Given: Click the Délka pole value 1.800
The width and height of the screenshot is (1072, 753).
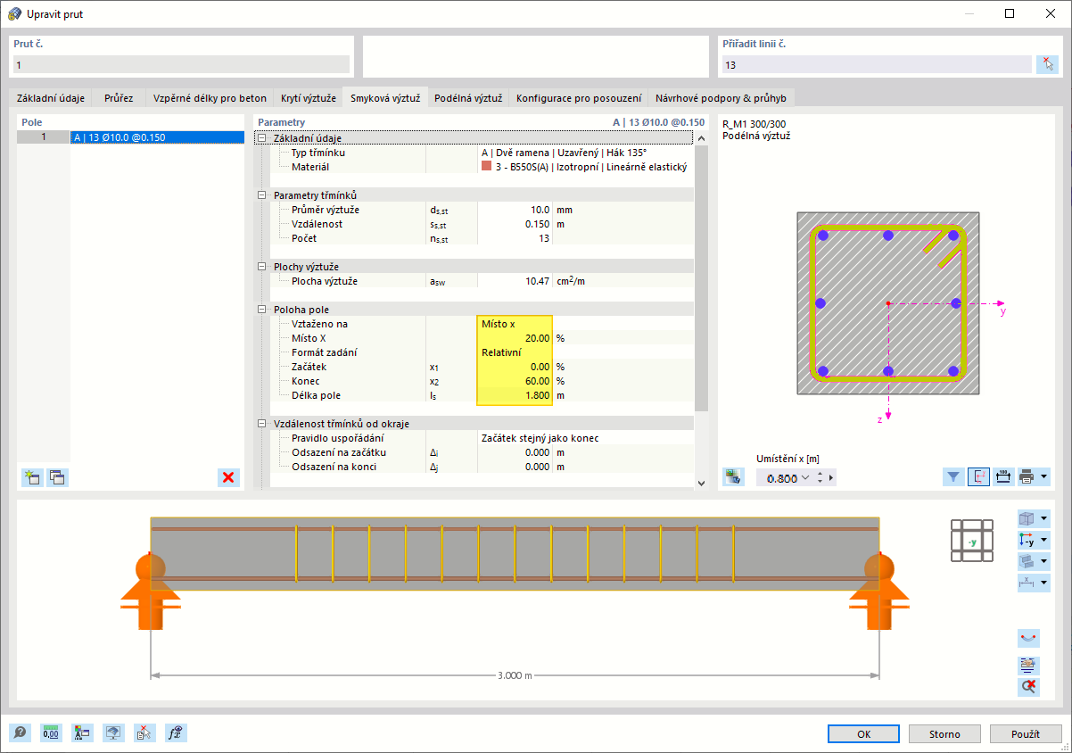Looking at the screenshot, I should (x=515, y=395).
